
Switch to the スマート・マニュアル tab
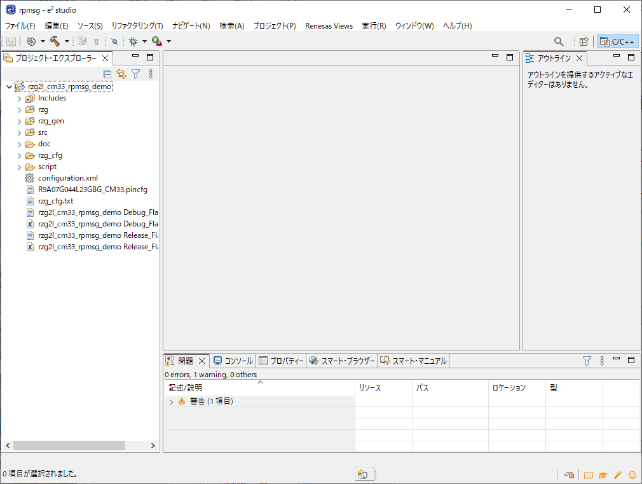413,361
